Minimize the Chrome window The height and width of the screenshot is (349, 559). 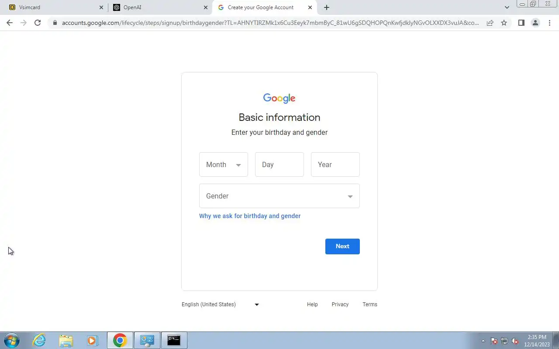click(522, 4)
